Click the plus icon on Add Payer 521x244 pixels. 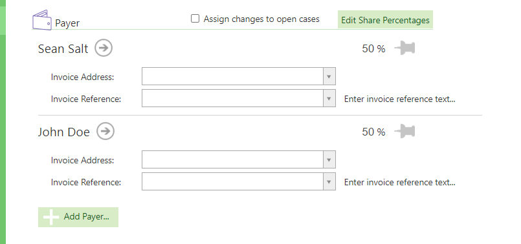pyautogui.click(x=51, y=218)
